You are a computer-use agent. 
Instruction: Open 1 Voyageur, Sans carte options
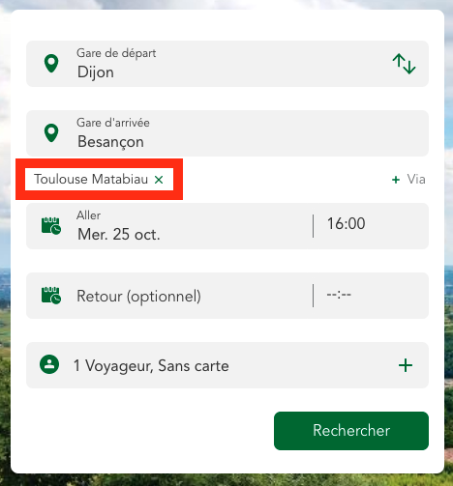coord(227,365)
